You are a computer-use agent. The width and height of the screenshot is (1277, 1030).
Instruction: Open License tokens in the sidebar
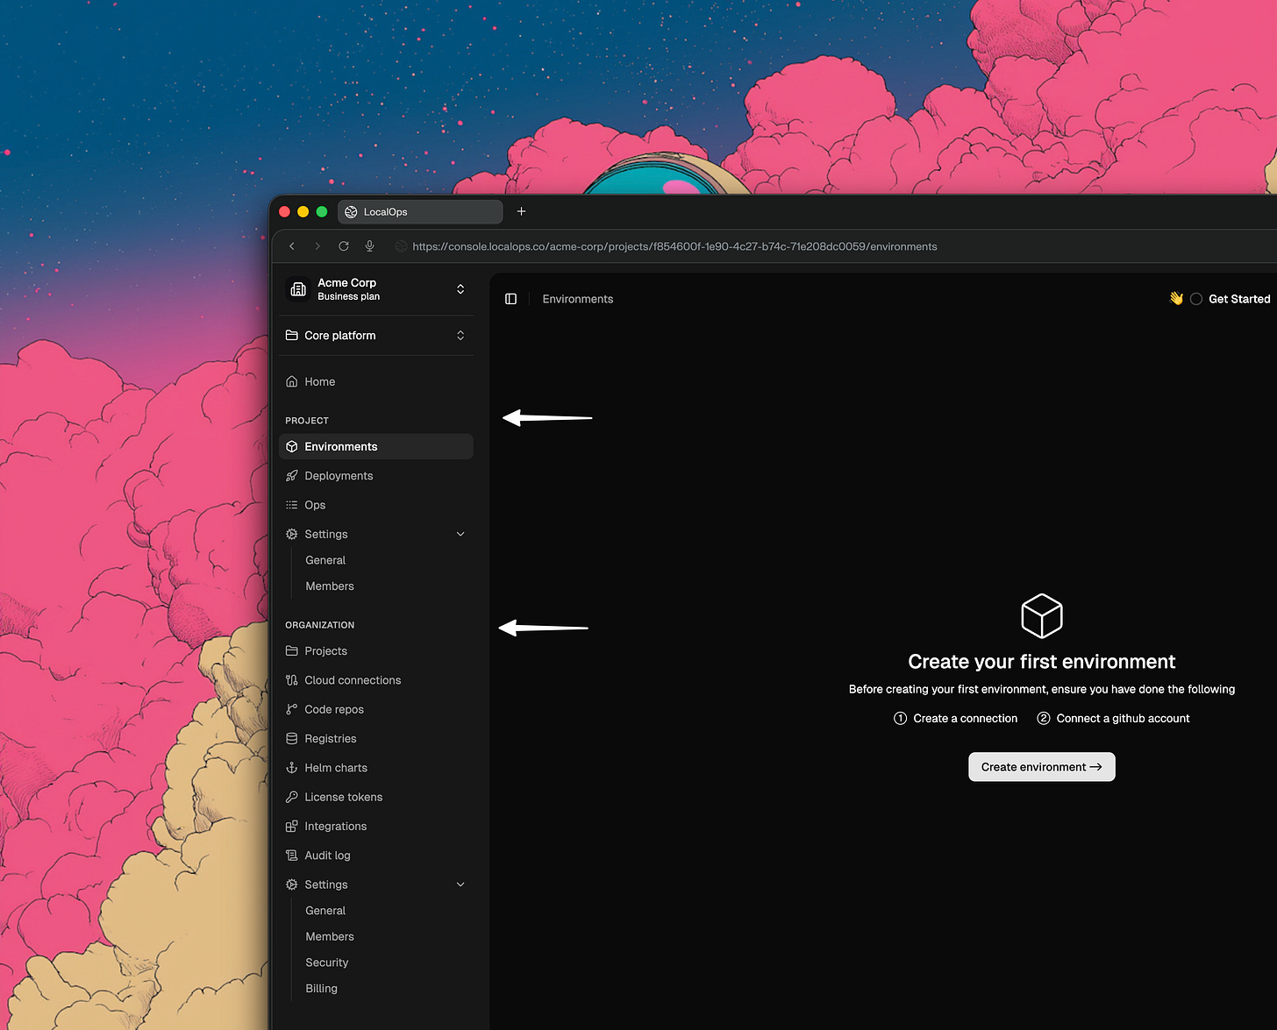click(376, 798)
